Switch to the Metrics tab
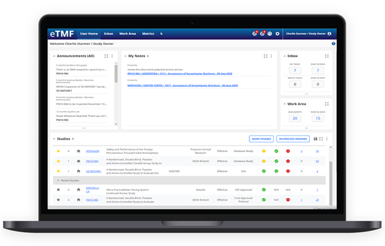 point(148,34)
